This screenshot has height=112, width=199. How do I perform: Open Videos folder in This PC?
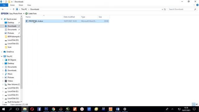[x=10, y=81]
